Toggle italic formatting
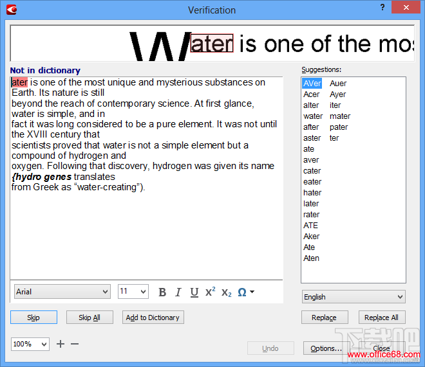The height and width of the screenshot is (367, 425). click(x=178, y=292)
